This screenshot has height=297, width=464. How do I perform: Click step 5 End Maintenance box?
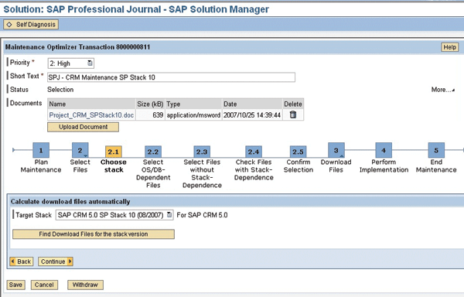pos(436,150)
